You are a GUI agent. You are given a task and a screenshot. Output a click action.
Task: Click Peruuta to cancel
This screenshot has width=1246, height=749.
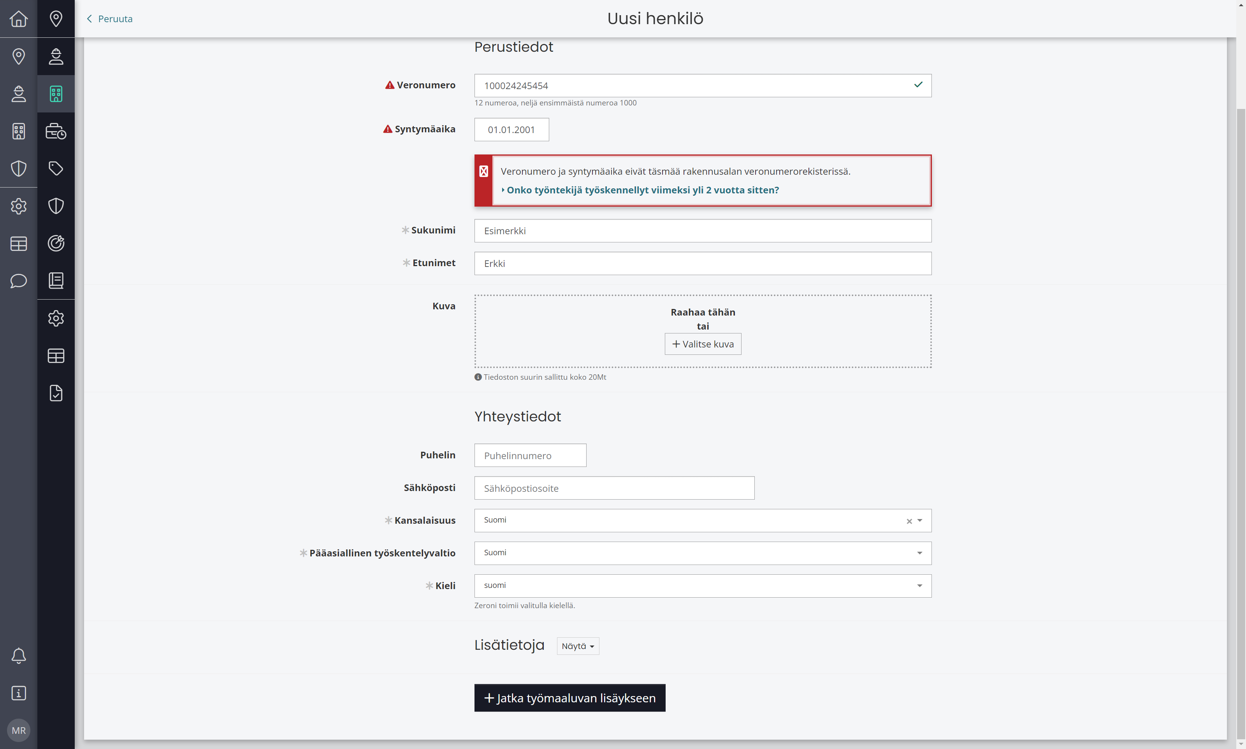point(109,19)
